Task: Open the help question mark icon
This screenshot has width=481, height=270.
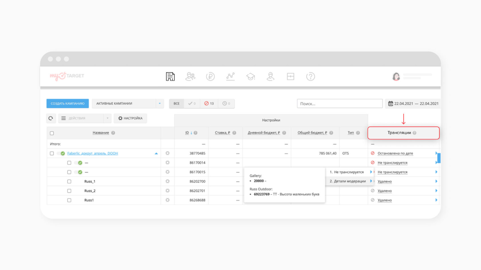Action: [310, 77]
